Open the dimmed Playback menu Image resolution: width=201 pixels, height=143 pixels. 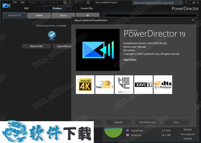click(x=53, y=2)
